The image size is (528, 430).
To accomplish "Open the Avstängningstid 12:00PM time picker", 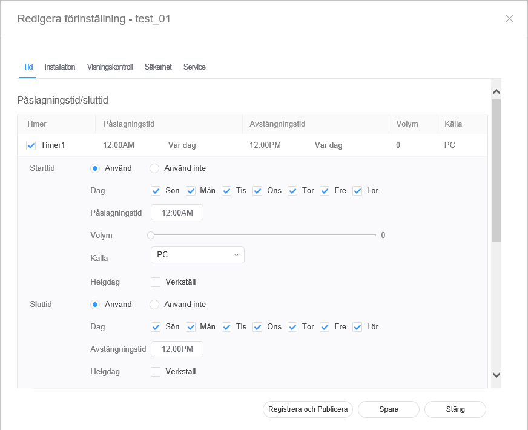I will coord(177,349).
